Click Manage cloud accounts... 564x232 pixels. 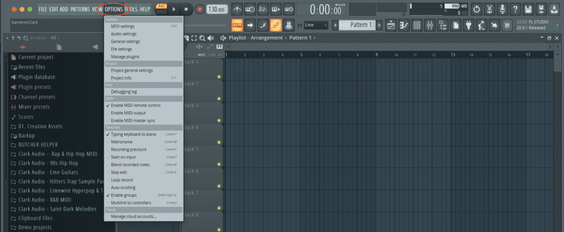point(144,217)
